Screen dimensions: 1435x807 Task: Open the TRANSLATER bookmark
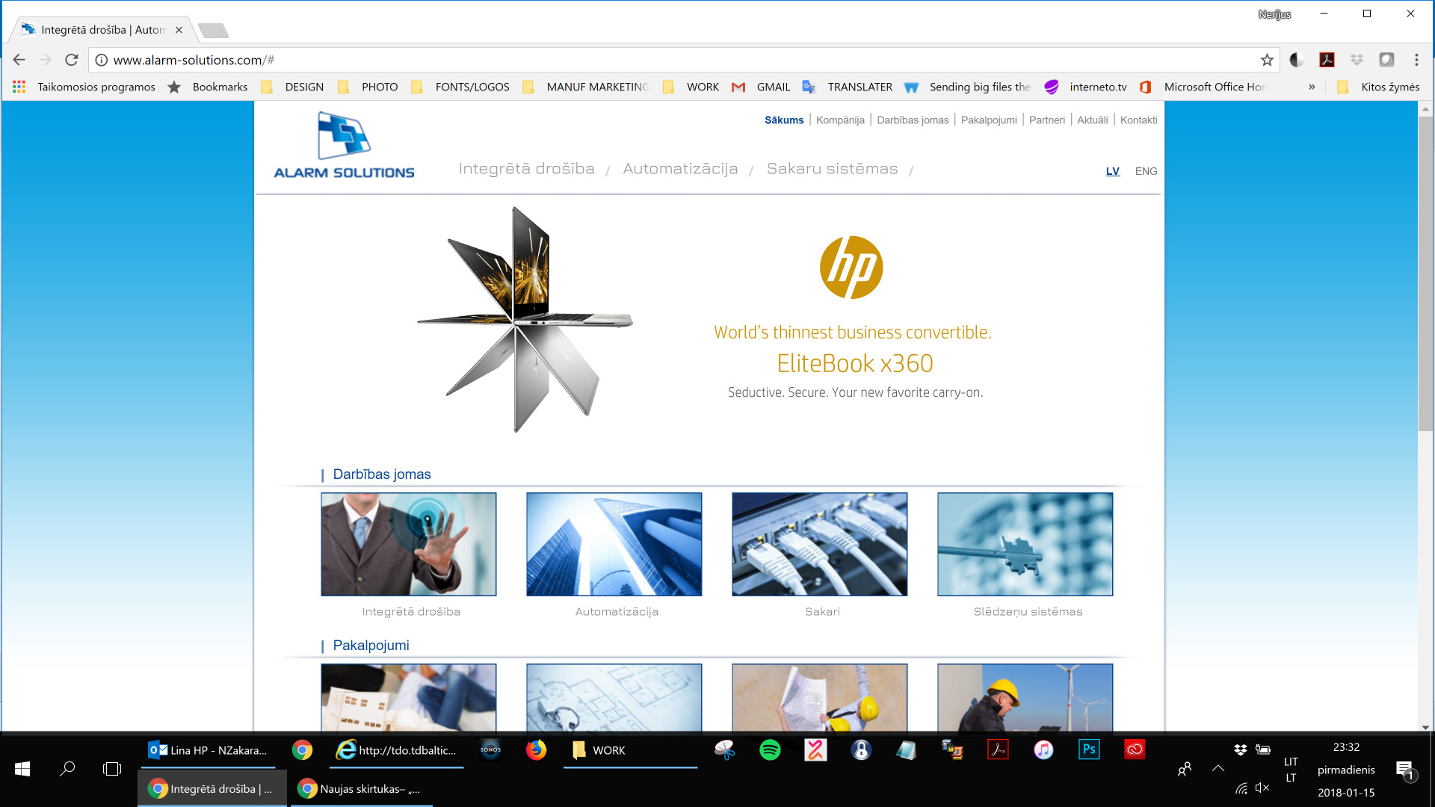(848, 87)
